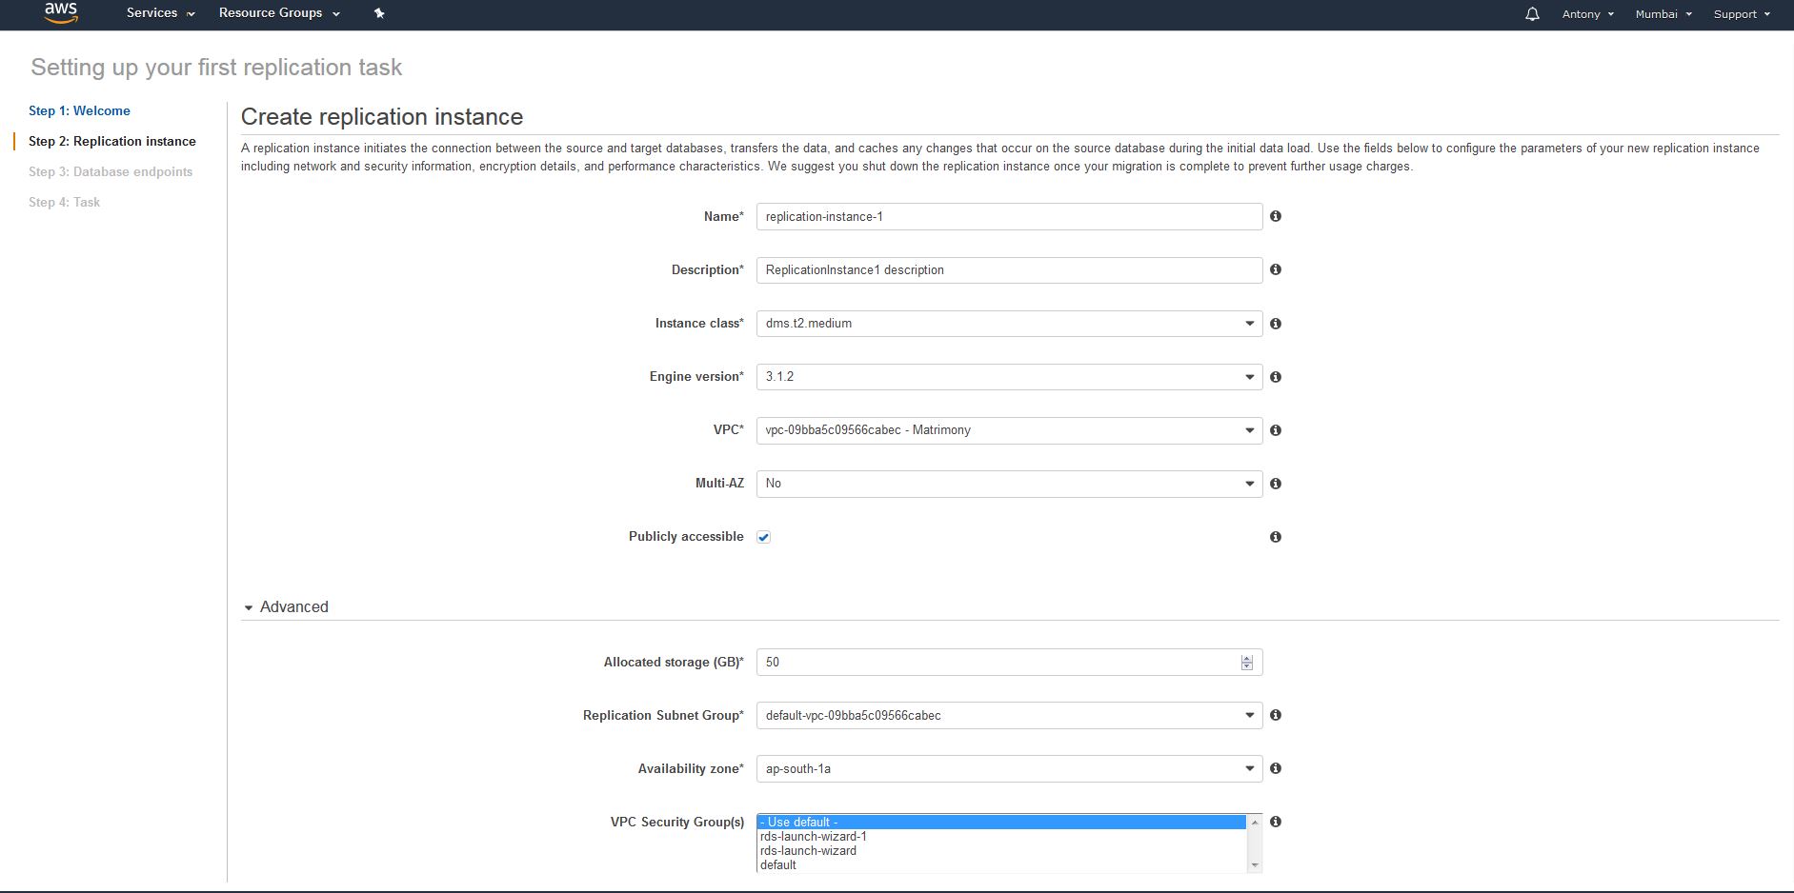Select rds-launch-wizard-1 security group
Viewport: 1794px width, 893px height.
point(814,837)
